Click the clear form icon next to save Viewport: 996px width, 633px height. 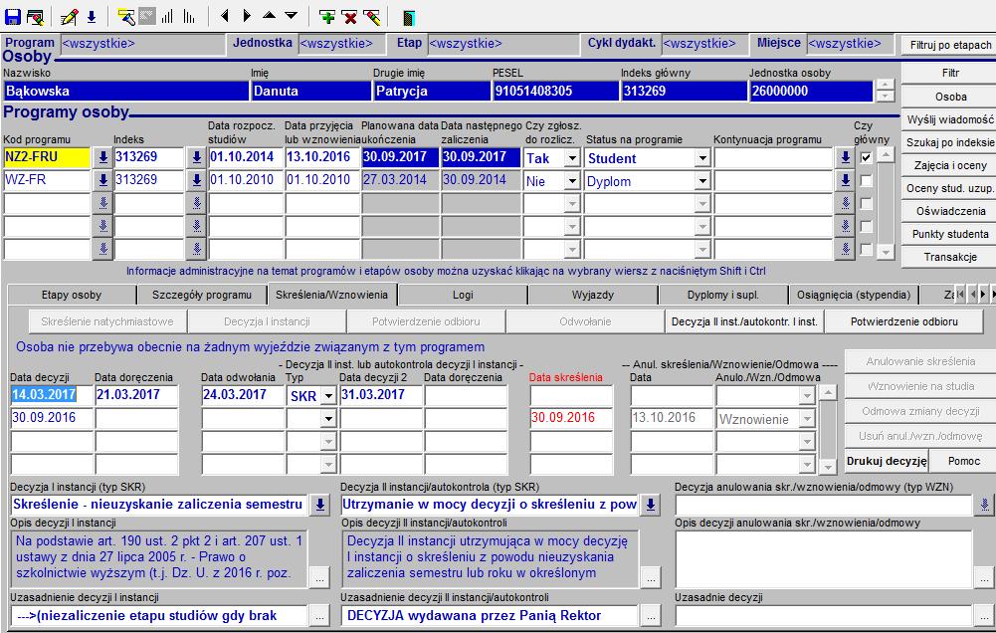coord(35,17)
